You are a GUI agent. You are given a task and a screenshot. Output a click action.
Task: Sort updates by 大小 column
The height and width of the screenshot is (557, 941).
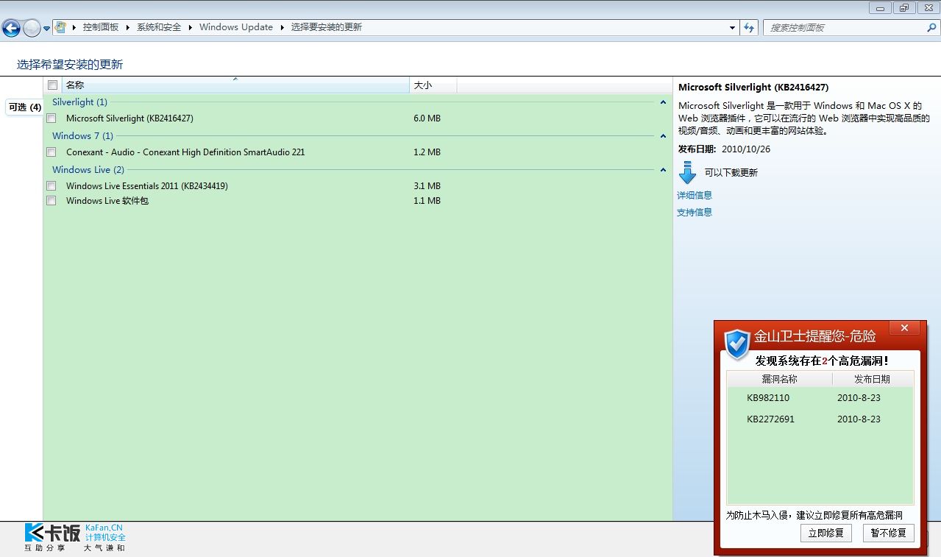coord(433,85)
